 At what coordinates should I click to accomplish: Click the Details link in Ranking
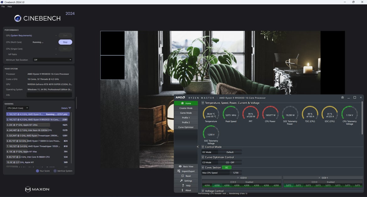64,108
